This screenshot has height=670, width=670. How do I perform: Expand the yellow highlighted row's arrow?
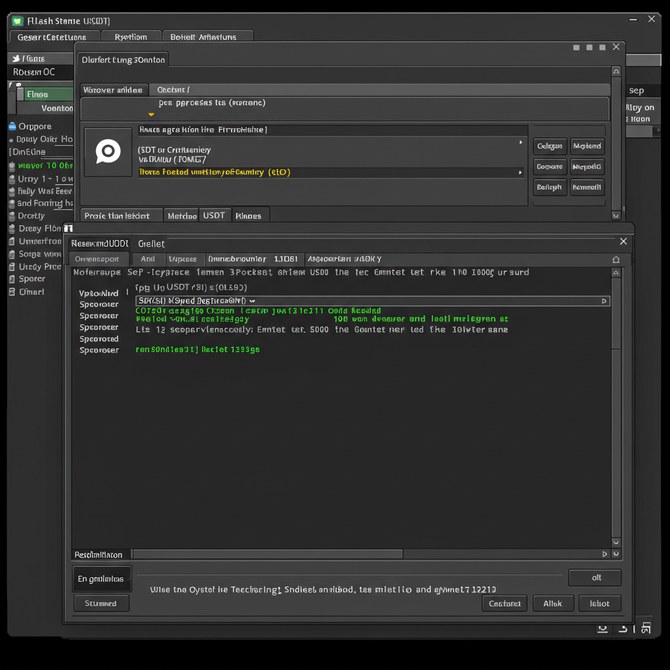pyautogui.click(x=520, y=173)
